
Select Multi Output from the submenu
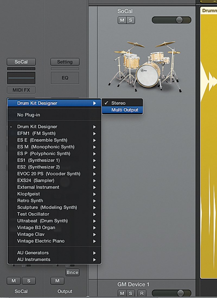click(122, 110)
